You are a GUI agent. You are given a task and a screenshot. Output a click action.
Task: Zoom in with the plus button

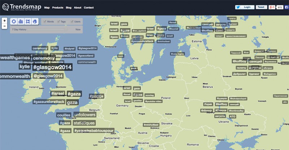4,20
